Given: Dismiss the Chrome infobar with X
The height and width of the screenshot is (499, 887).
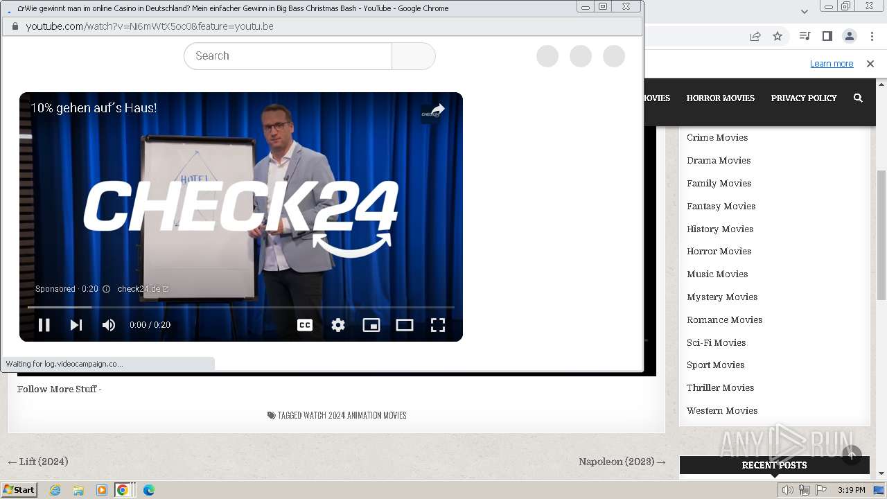Looking at the screenshot, I should [870, 64].
